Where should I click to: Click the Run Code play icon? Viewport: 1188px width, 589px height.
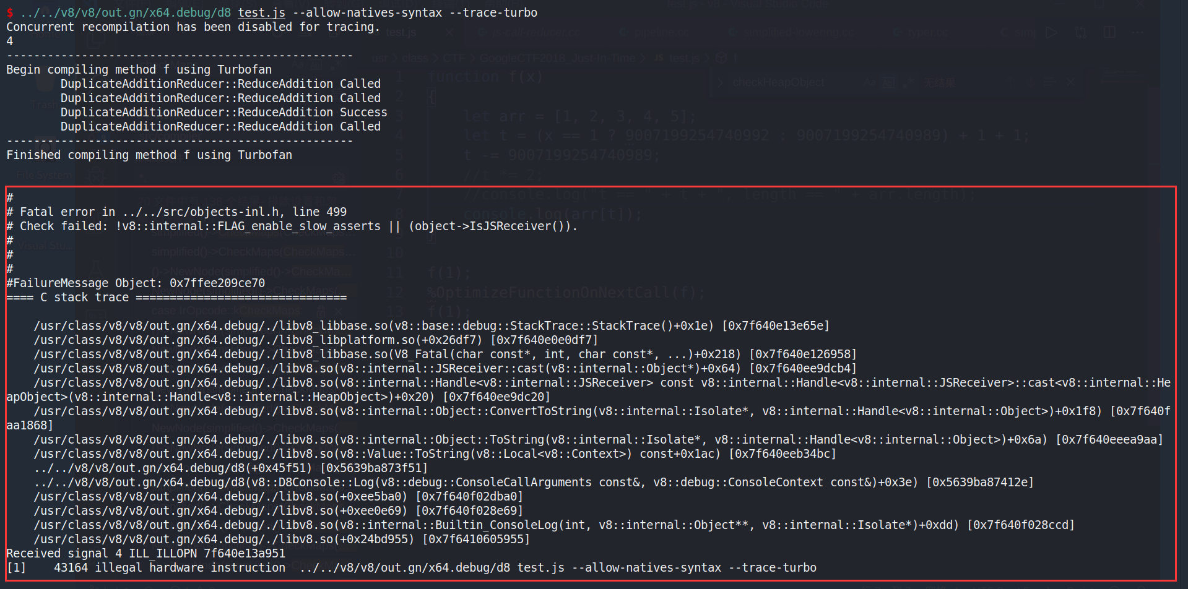click(x=1051, y=33)
